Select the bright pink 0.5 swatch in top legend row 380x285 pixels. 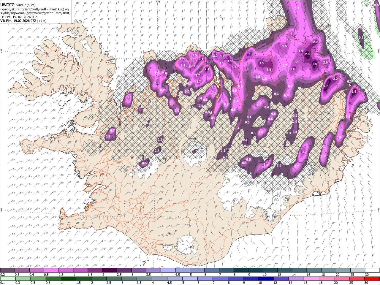pos(51,270)
